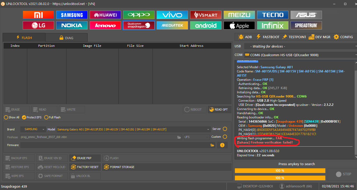Screen dimensions: 357x190
Task: Open CONFIG settings gear
Action: (x=343, y=37)
